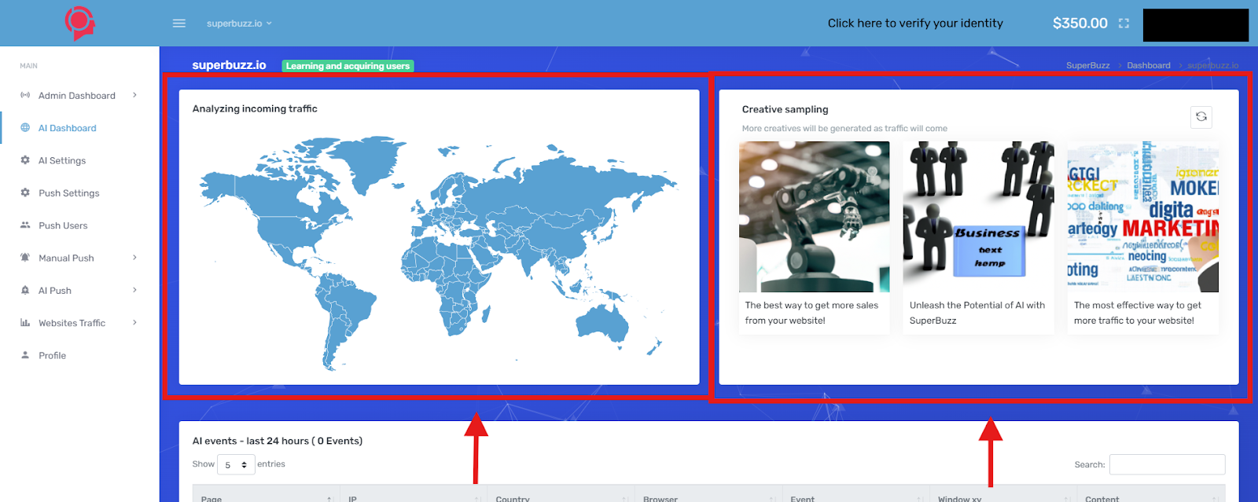Click 'Unleash the Potential of AI' caption
Screen dimensions: 1258x502
[x=977, y=313]
